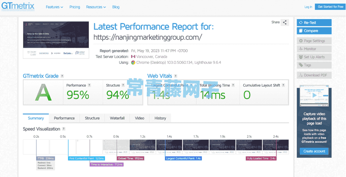
Task: Click the Vancouver, Canada location text
Action: pyautogui.click(x=152, y=57)
